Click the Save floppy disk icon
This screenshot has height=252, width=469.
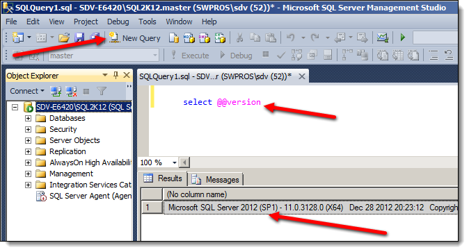coord(79,37)
